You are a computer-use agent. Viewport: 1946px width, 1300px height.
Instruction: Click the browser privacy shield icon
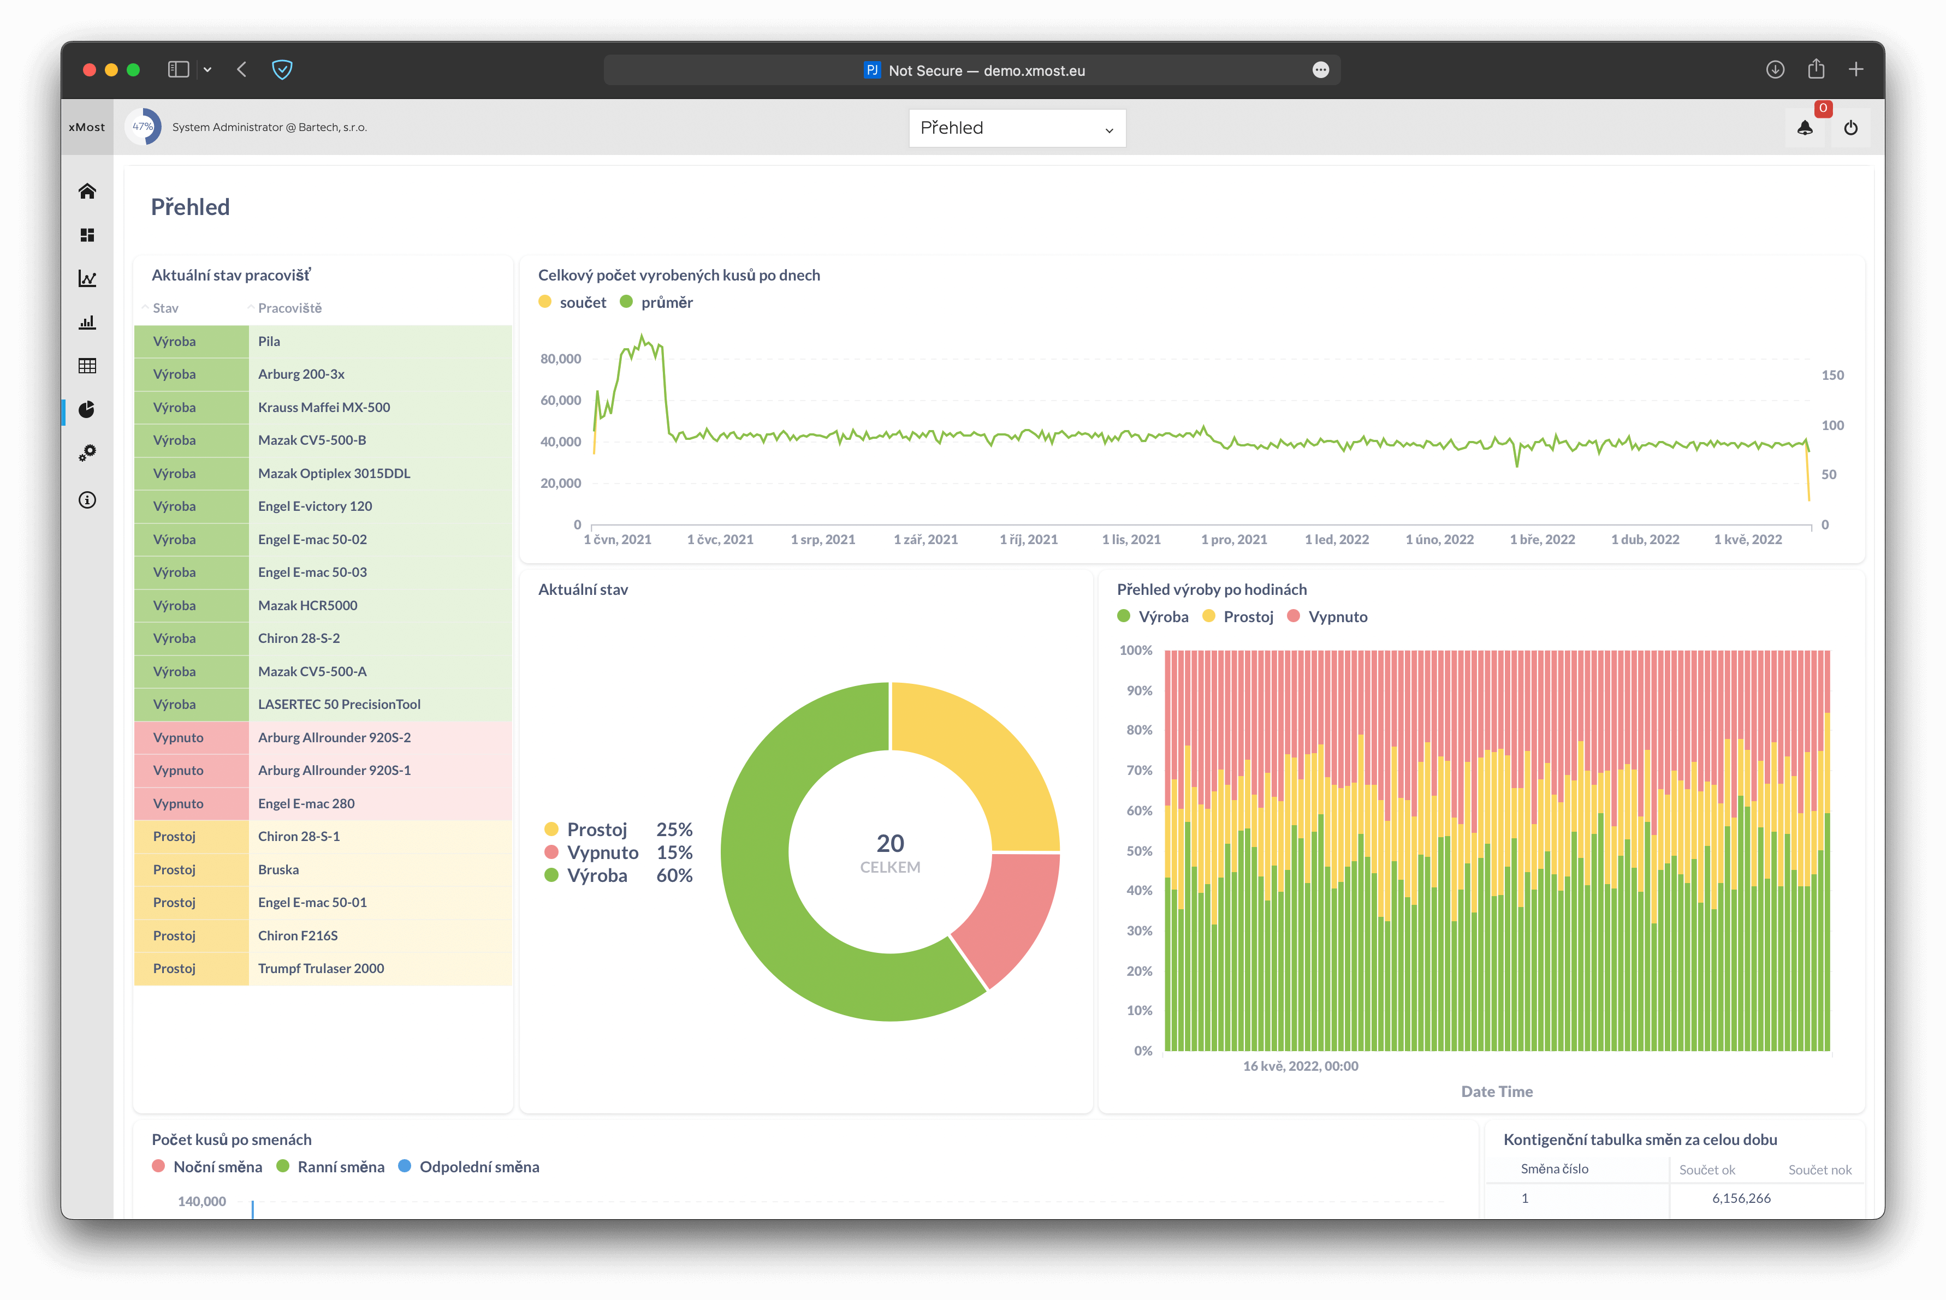(282, 70)
